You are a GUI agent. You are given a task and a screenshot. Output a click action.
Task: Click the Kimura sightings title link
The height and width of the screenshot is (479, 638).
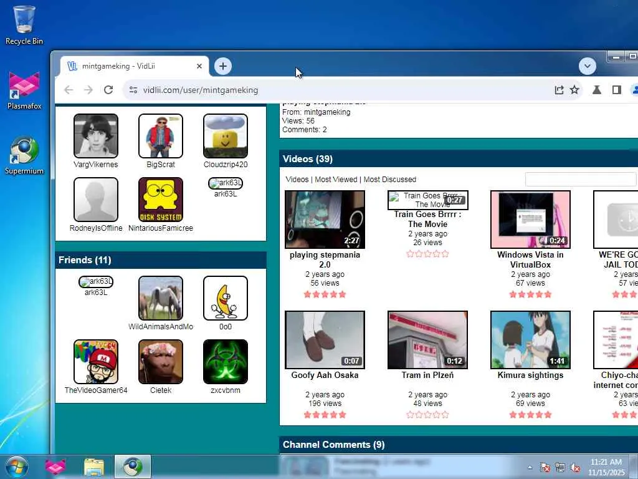click(x=530, y=375)
